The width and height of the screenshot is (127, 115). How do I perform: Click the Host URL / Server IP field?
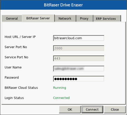pyautogui.click(x=79, y=38)
